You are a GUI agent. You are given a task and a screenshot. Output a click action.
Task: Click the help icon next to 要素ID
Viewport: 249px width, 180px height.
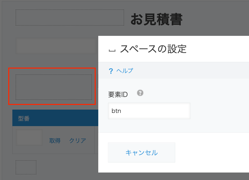pyautogui.click(x=140, y=93)
